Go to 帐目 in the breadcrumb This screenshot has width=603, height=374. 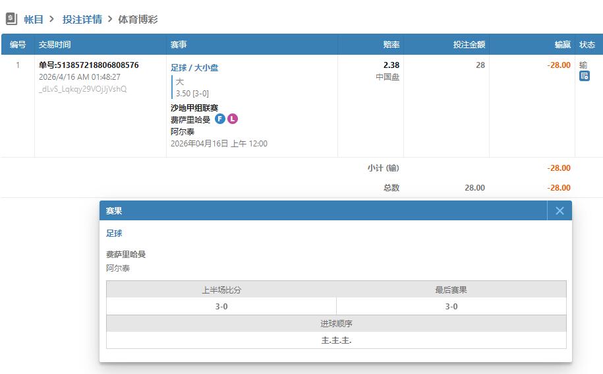[34, 19]
